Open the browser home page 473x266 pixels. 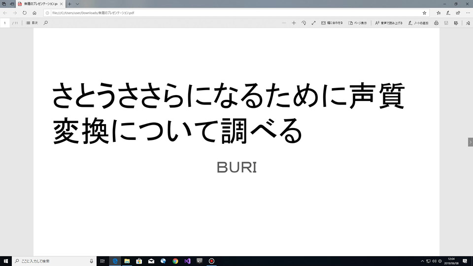tap(34, 13)
